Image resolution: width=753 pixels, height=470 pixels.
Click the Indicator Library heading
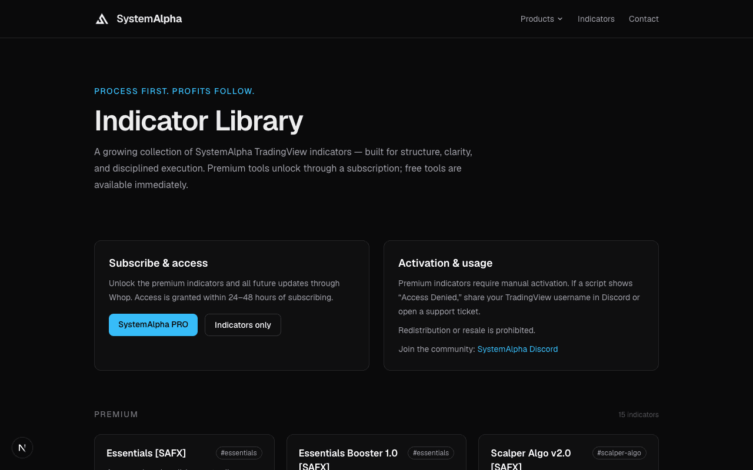pyautogui.click(x=199, y=120)
